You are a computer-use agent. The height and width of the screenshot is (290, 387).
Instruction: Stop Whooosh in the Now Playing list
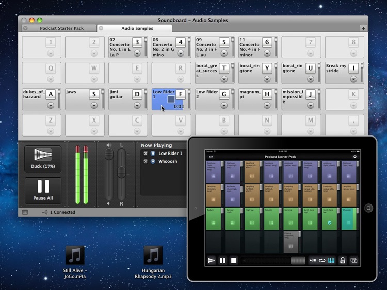(x=146, y=161)
